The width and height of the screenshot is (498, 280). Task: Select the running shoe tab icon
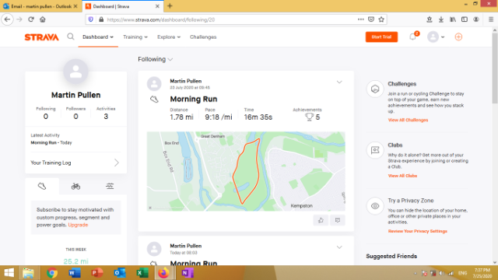tap(42, 186)
